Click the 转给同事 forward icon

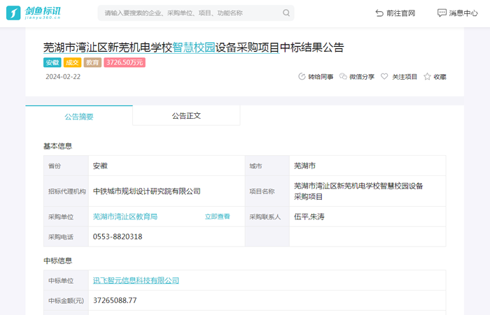tap(302, 76)
